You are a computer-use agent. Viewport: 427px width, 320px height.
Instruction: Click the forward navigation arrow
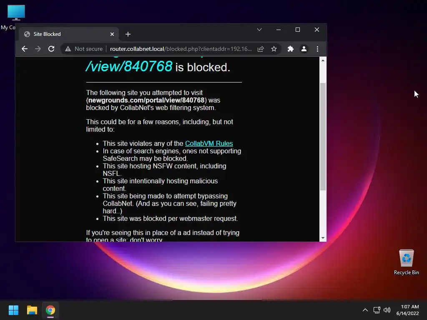pos(38,49)
